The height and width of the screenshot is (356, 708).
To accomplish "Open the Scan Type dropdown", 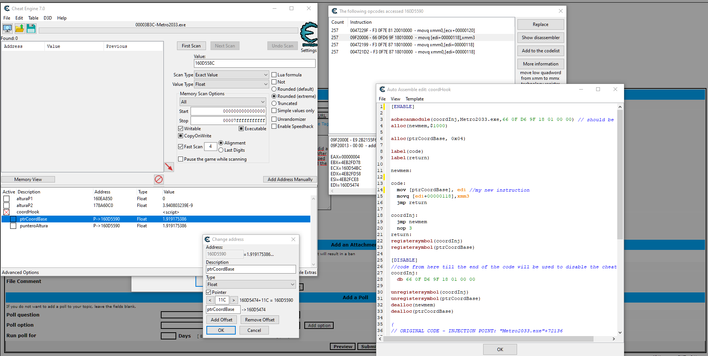I will click(x=231, y=75).
